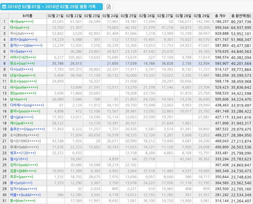Click the 02월 21일 column header

(x=56, y=16)
